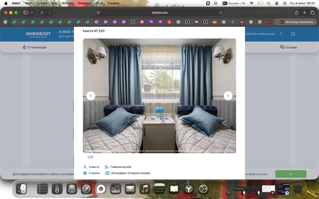Click the infoflot.com address field
This screenshot has width=319, height=199.
(159, 12)
